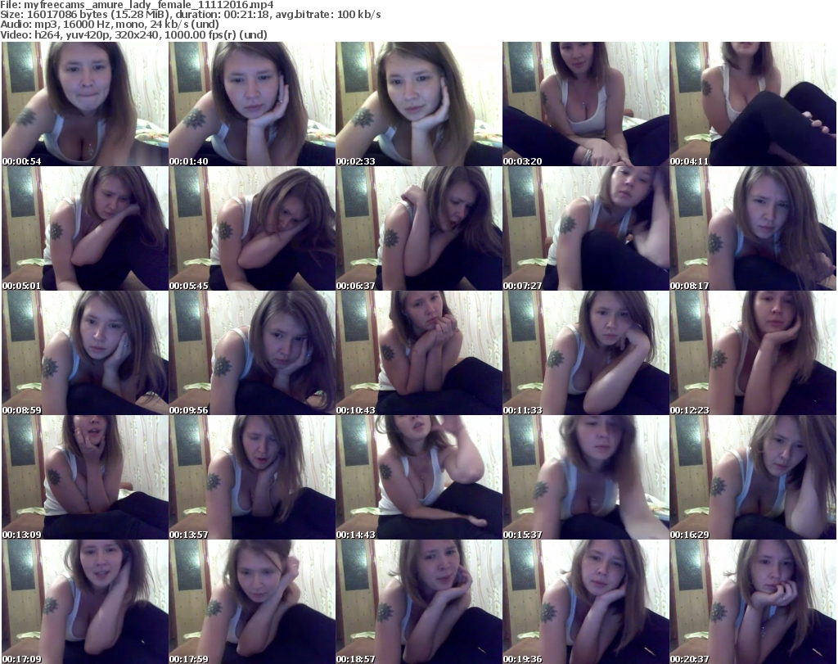The height and width of the screenshot is (664, 838).
Task: Pick the frame stamped 00:13:09
Action: (x=85, y=477)
